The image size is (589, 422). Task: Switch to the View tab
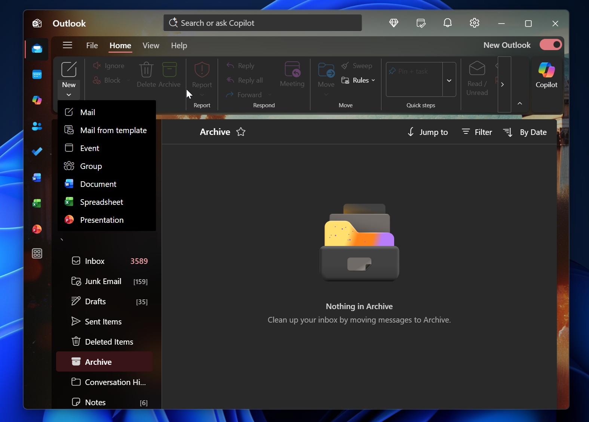pos(151,46)
